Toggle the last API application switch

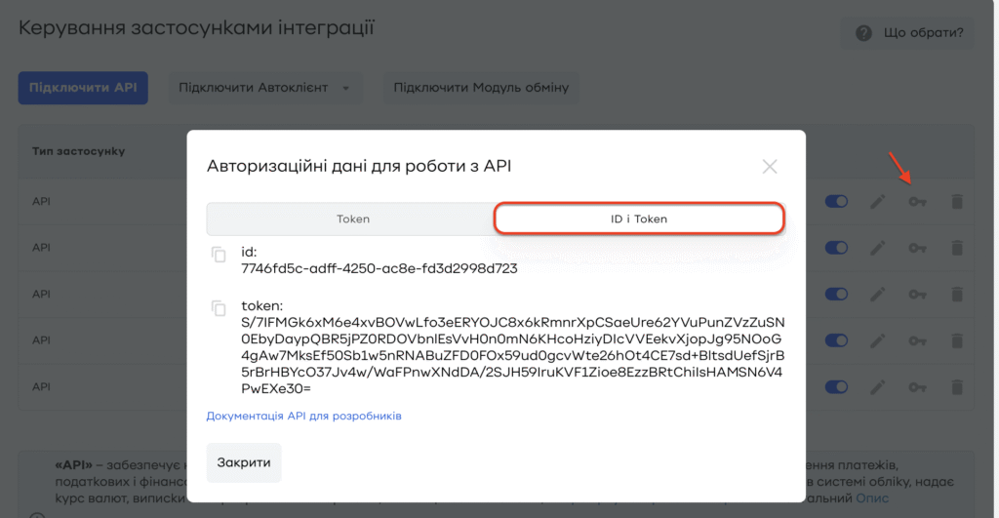[838, 386]
